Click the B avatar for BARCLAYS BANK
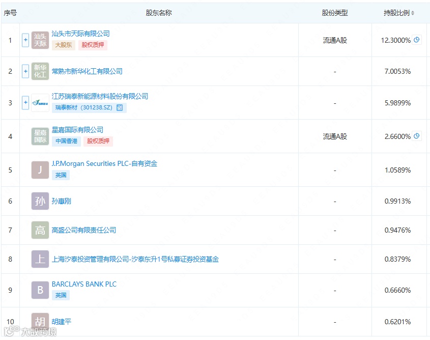430x340 pixels. 40,290
